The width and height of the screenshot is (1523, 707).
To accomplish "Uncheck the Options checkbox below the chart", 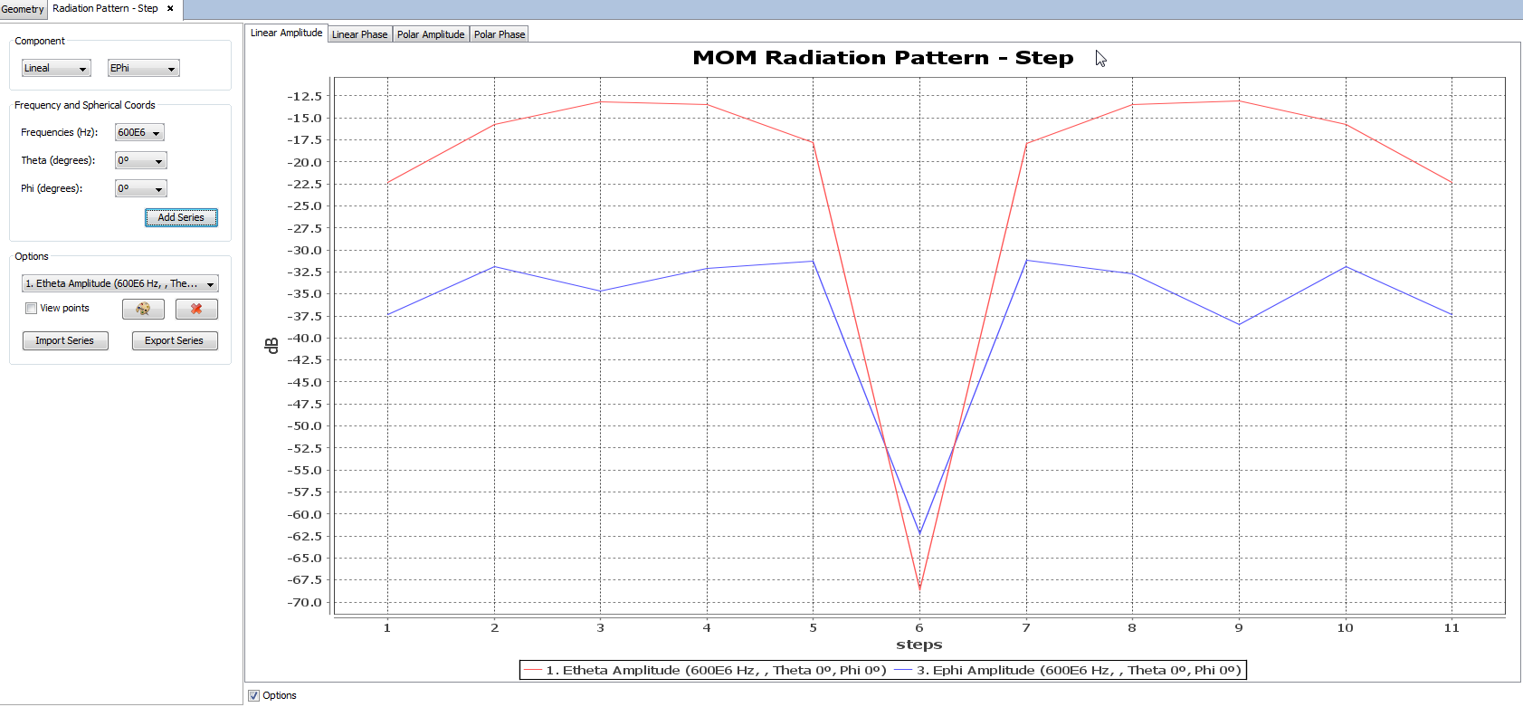I will [x=253, y=695].
